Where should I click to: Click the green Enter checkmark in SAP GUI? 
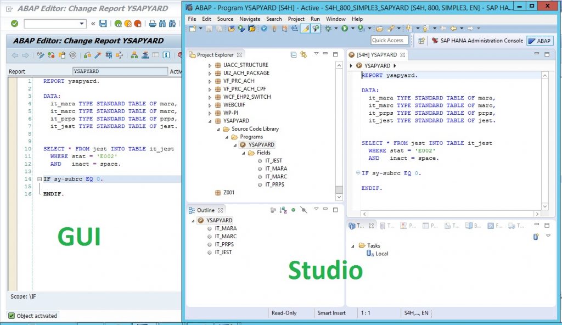(x=14, y=23)
